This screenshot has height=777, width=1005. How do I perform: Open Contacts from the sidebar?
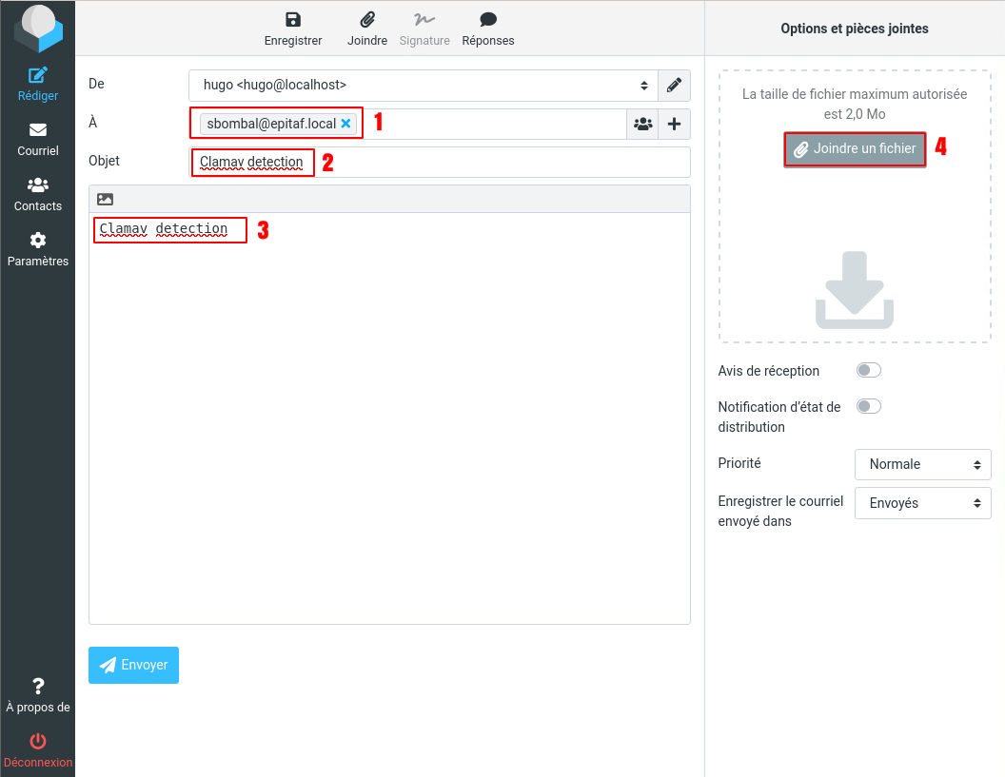[x=38, y=194]
